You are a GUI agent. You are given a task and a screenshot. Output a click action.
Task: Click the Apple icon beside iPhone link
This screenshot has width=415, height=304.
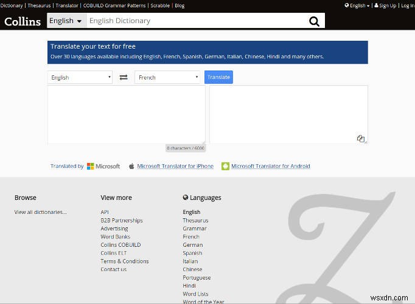point(131,166)
